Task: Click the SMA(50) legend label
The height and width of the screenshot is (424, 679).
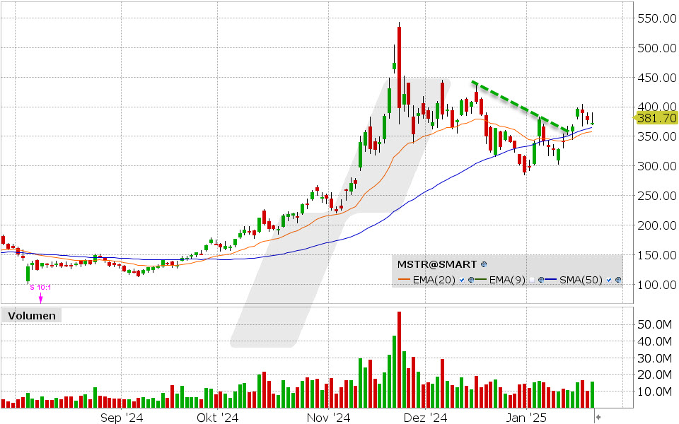Action: coord(581,280)
